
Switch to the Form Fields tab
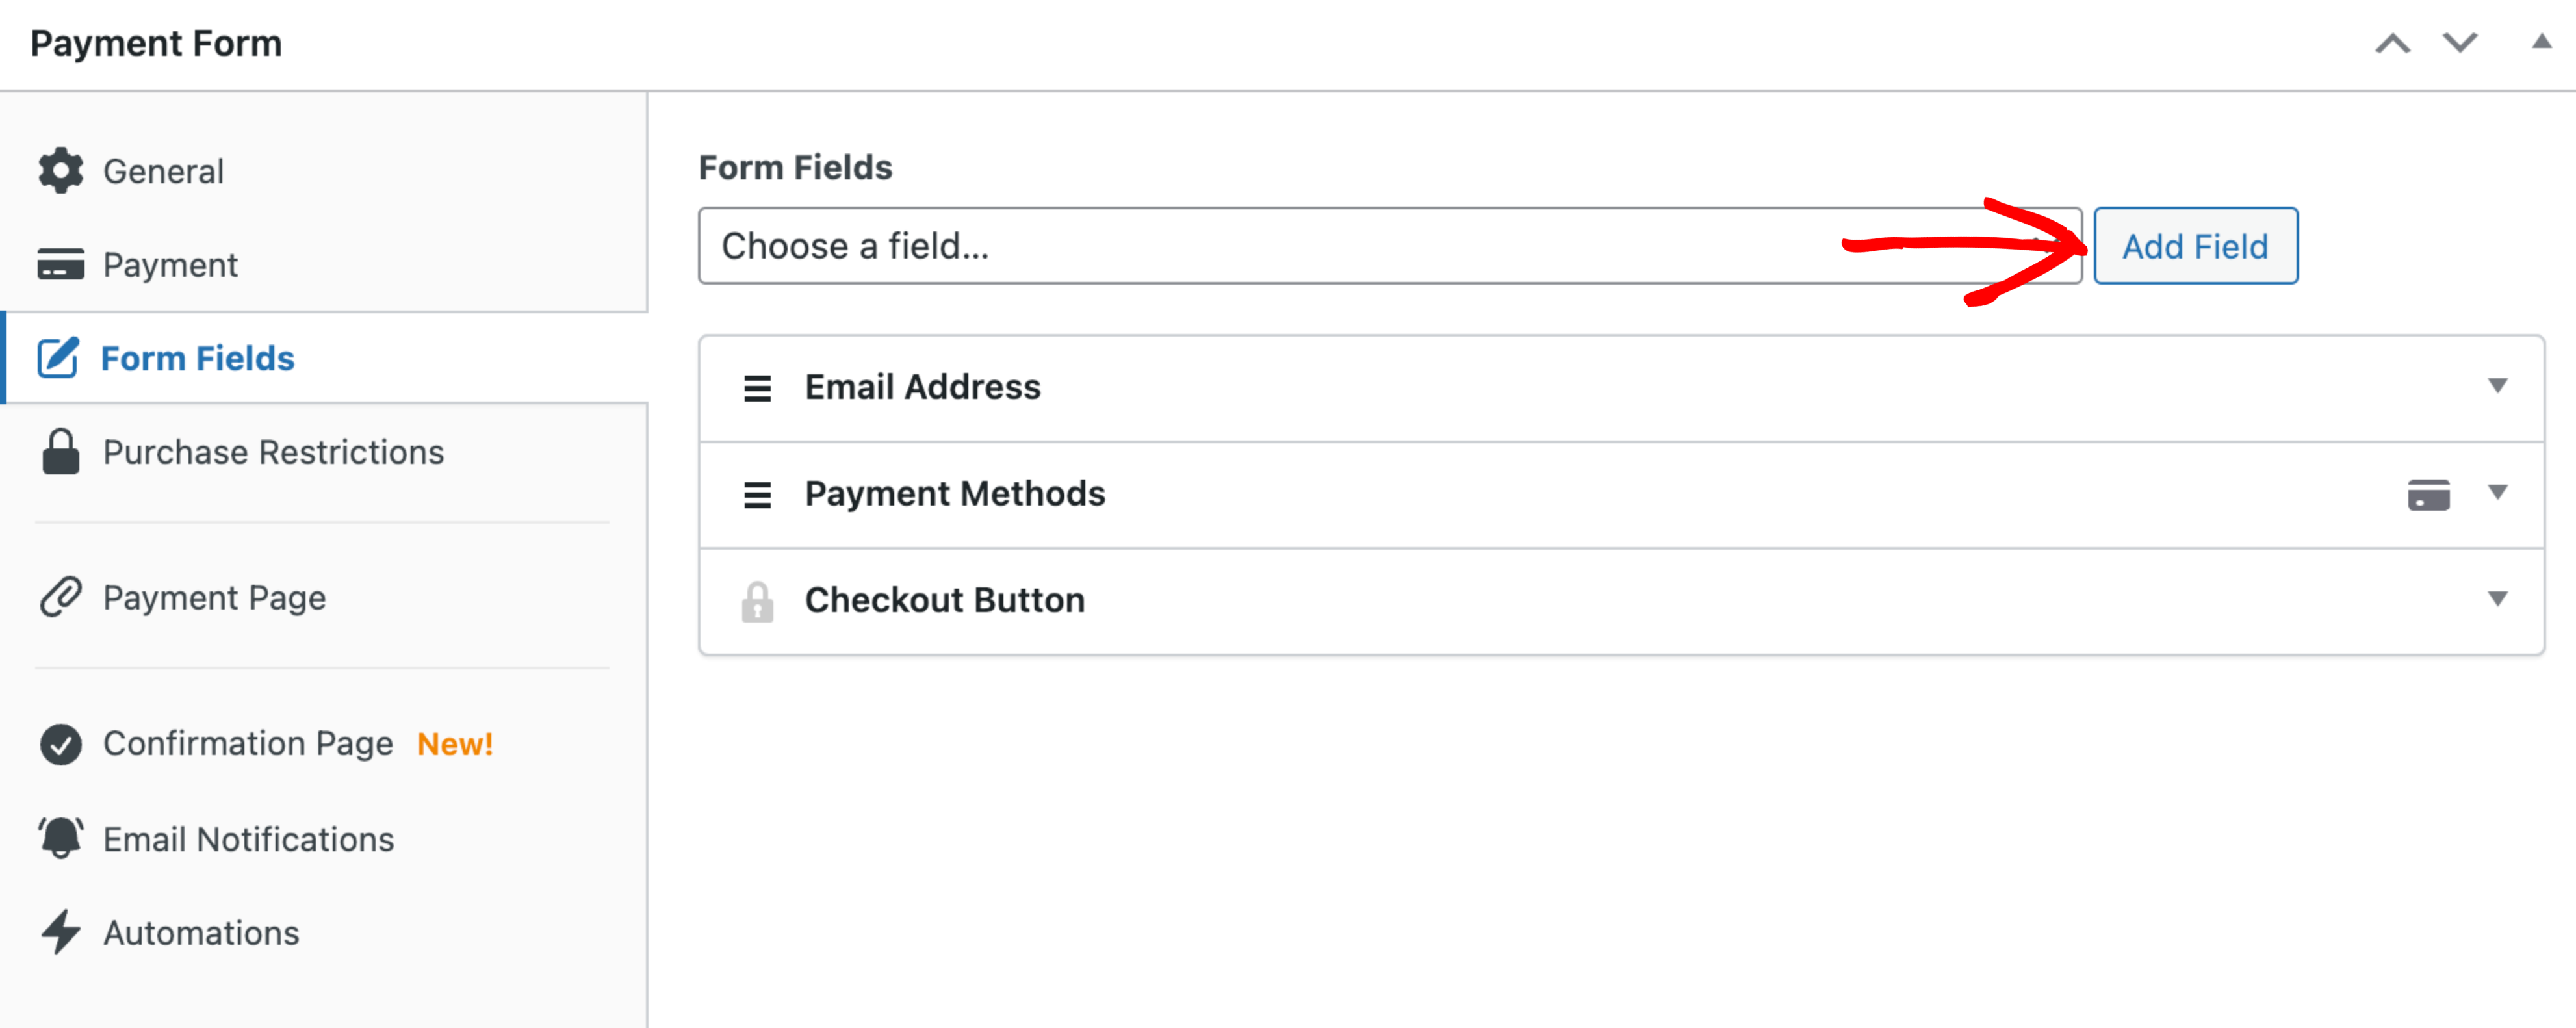[x=198, y=358]
